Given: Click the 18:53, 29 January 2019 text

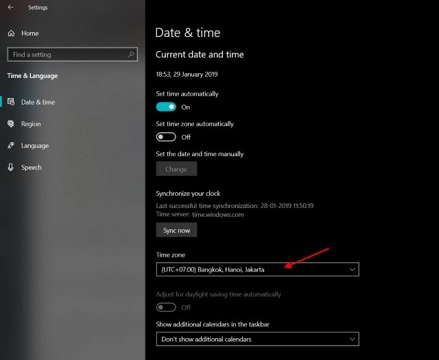Looking at the screenshot, I should click(187, 75).
